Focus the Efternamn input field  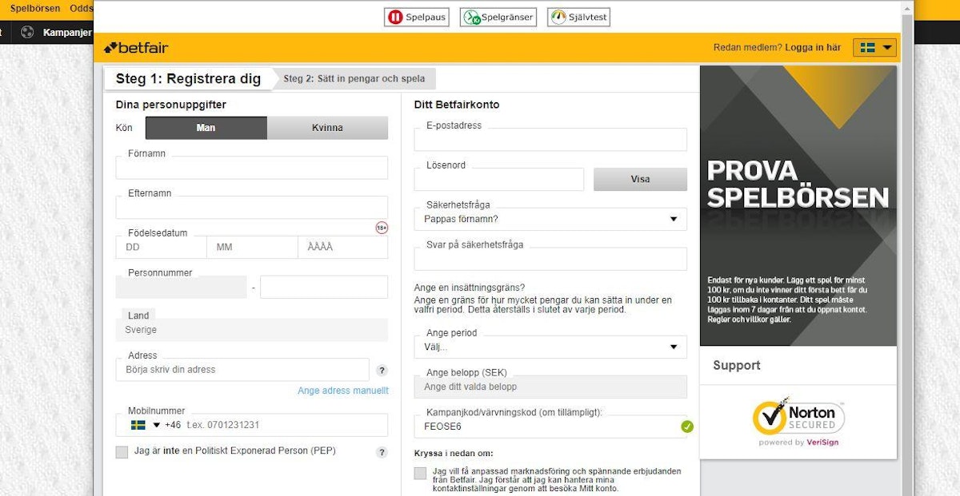(252, 208)
